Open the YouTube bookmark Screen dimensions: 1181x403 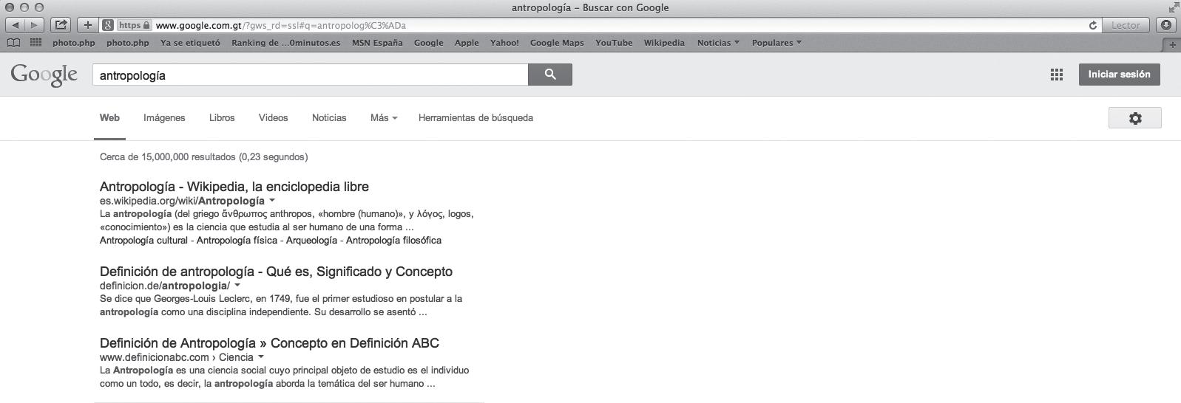(x=614, y=43)
